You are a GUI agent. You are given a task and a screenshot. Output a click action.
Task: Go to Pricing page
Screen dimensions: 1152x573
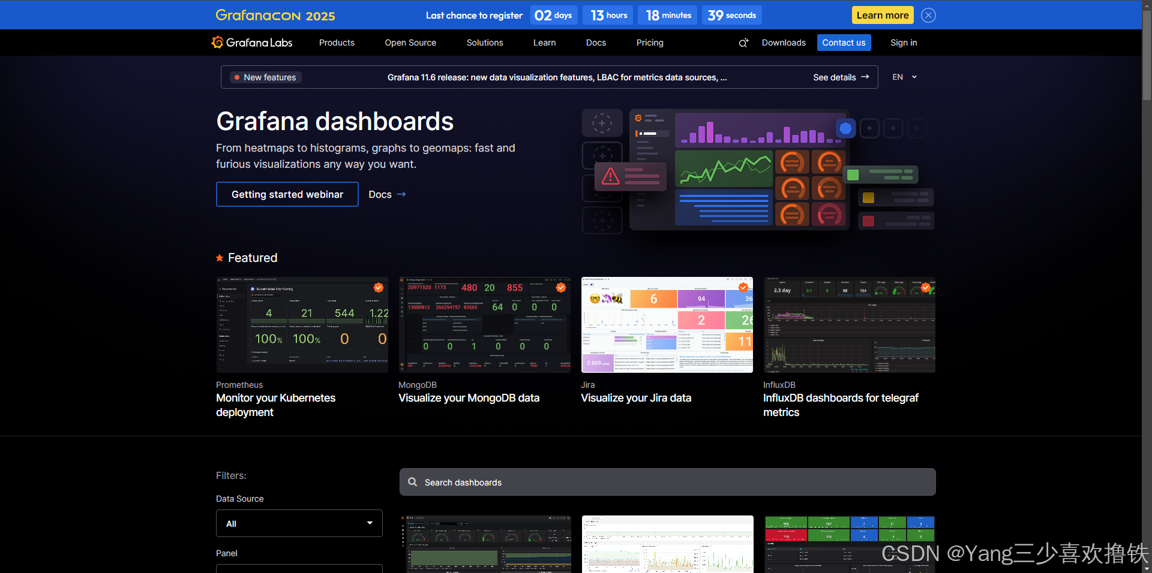[x=650, y=43]
